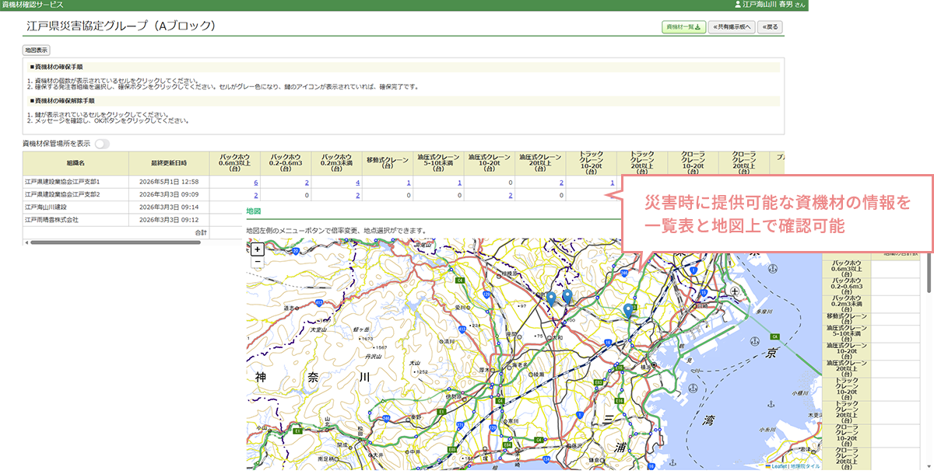This screenshot has height=474, width=934.
Task: Select the 江戸県建設業協会江戸支部2 row name
Action: click(62, 194)
